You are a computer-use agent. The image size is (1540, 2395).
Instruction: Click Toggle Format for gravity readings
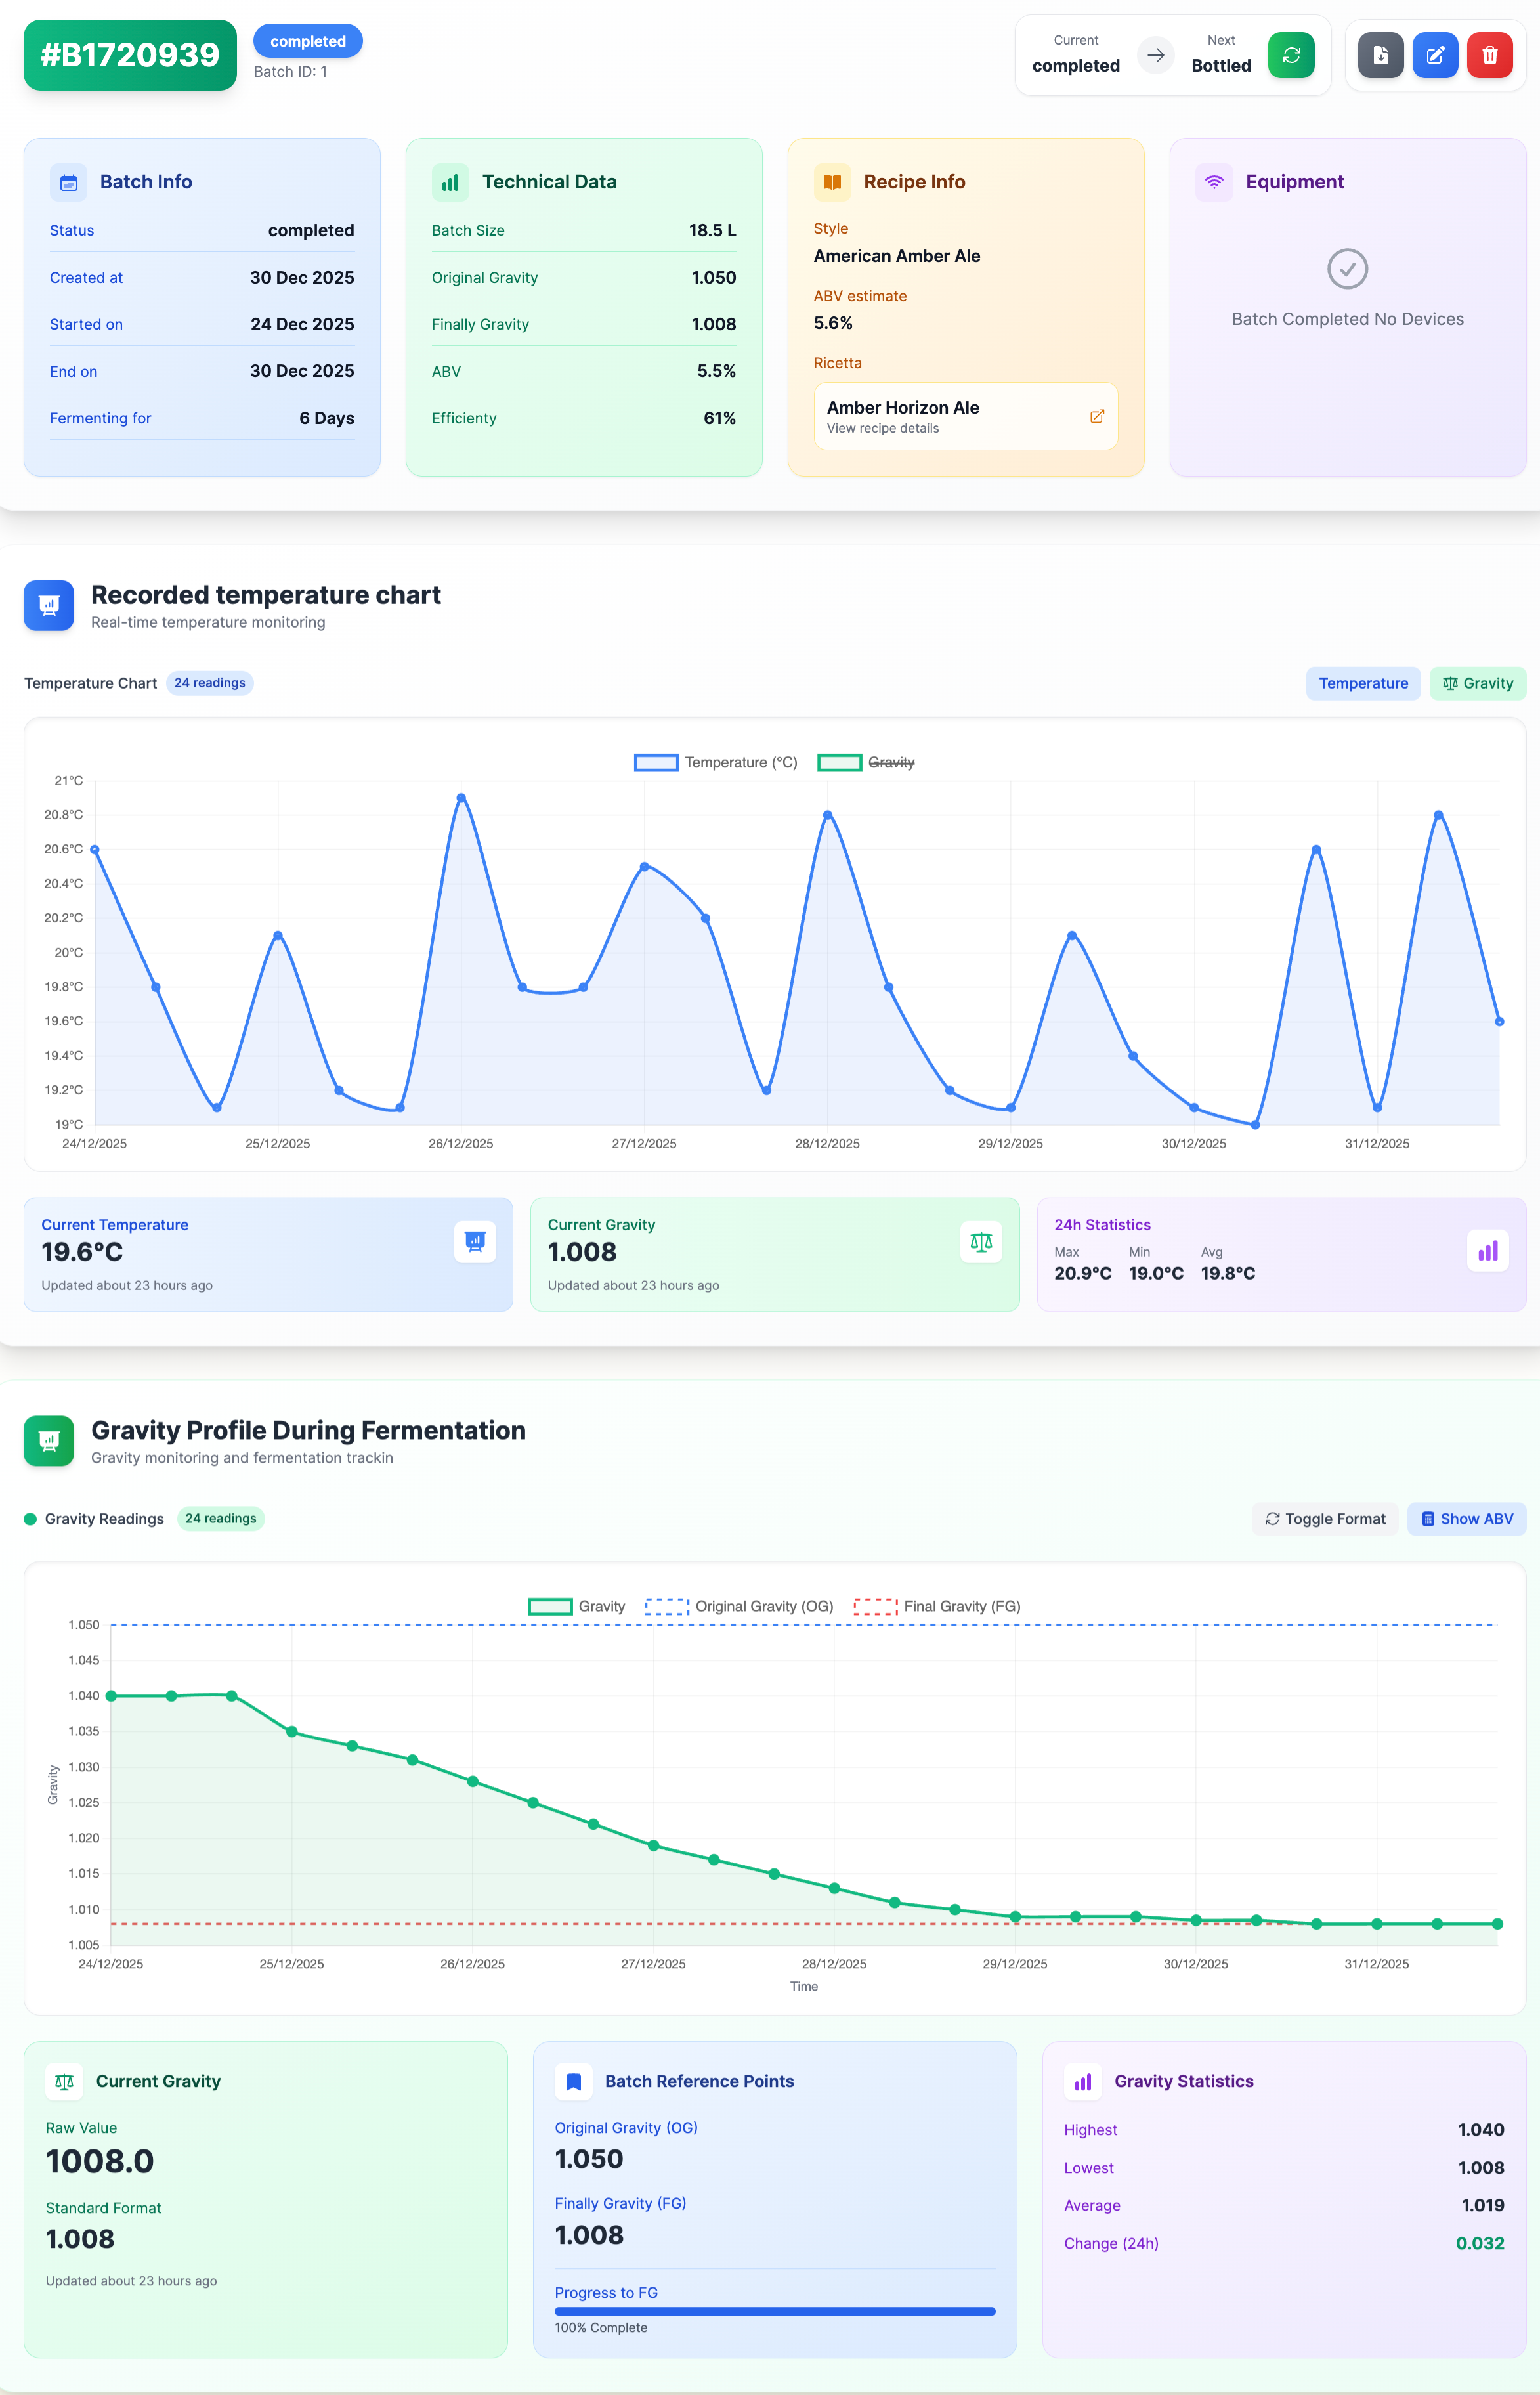[1324, 1518]
